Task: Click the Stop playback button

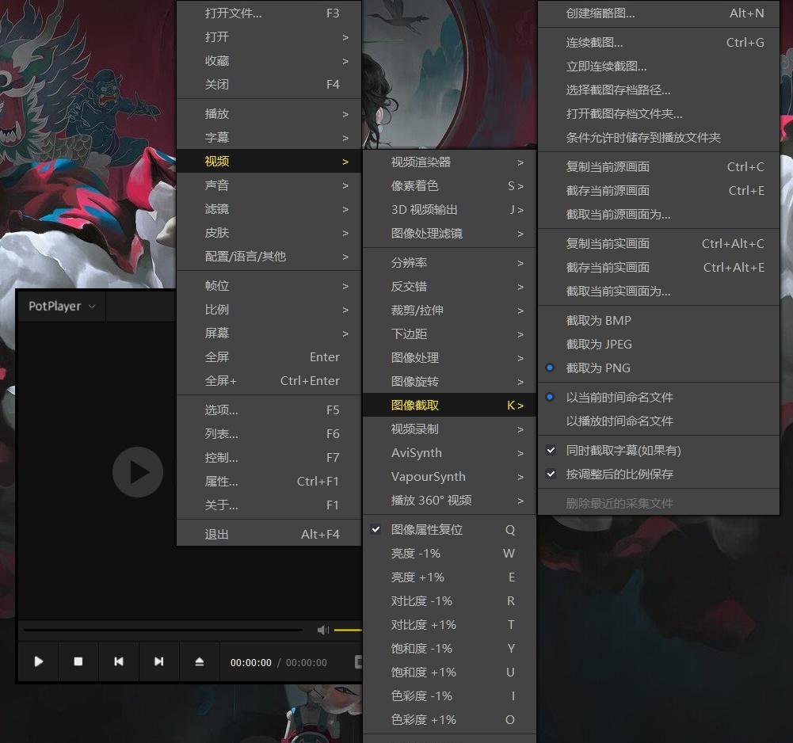Action: pos(78,661)
